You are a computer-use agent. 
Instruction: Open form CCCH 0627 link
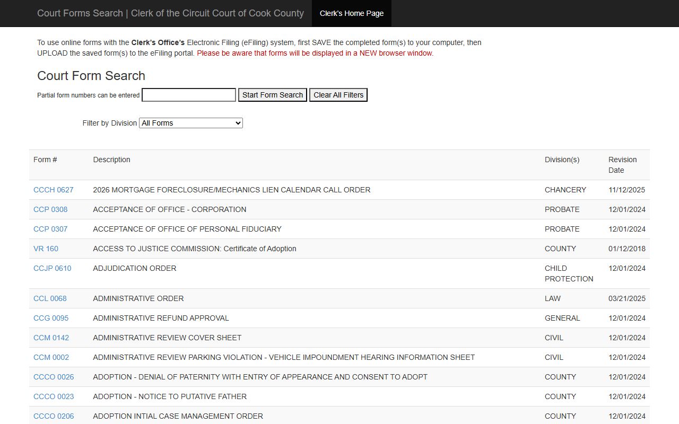pos(53,190)
